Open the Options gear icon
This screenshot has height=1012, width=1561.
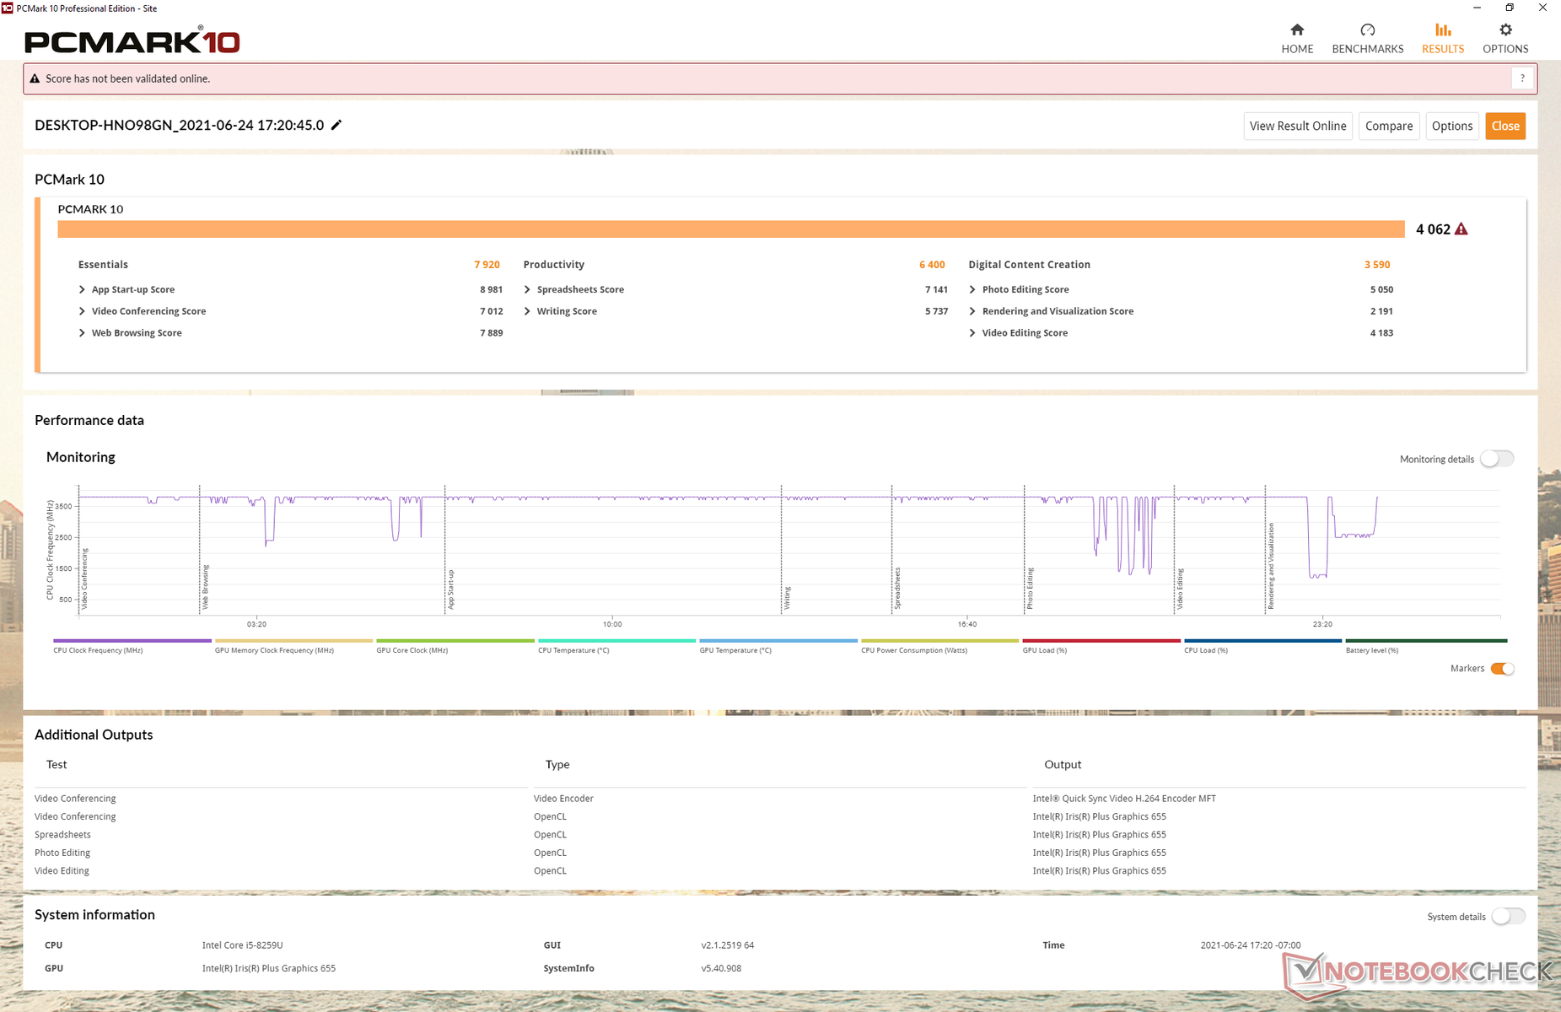[1504, 30]
